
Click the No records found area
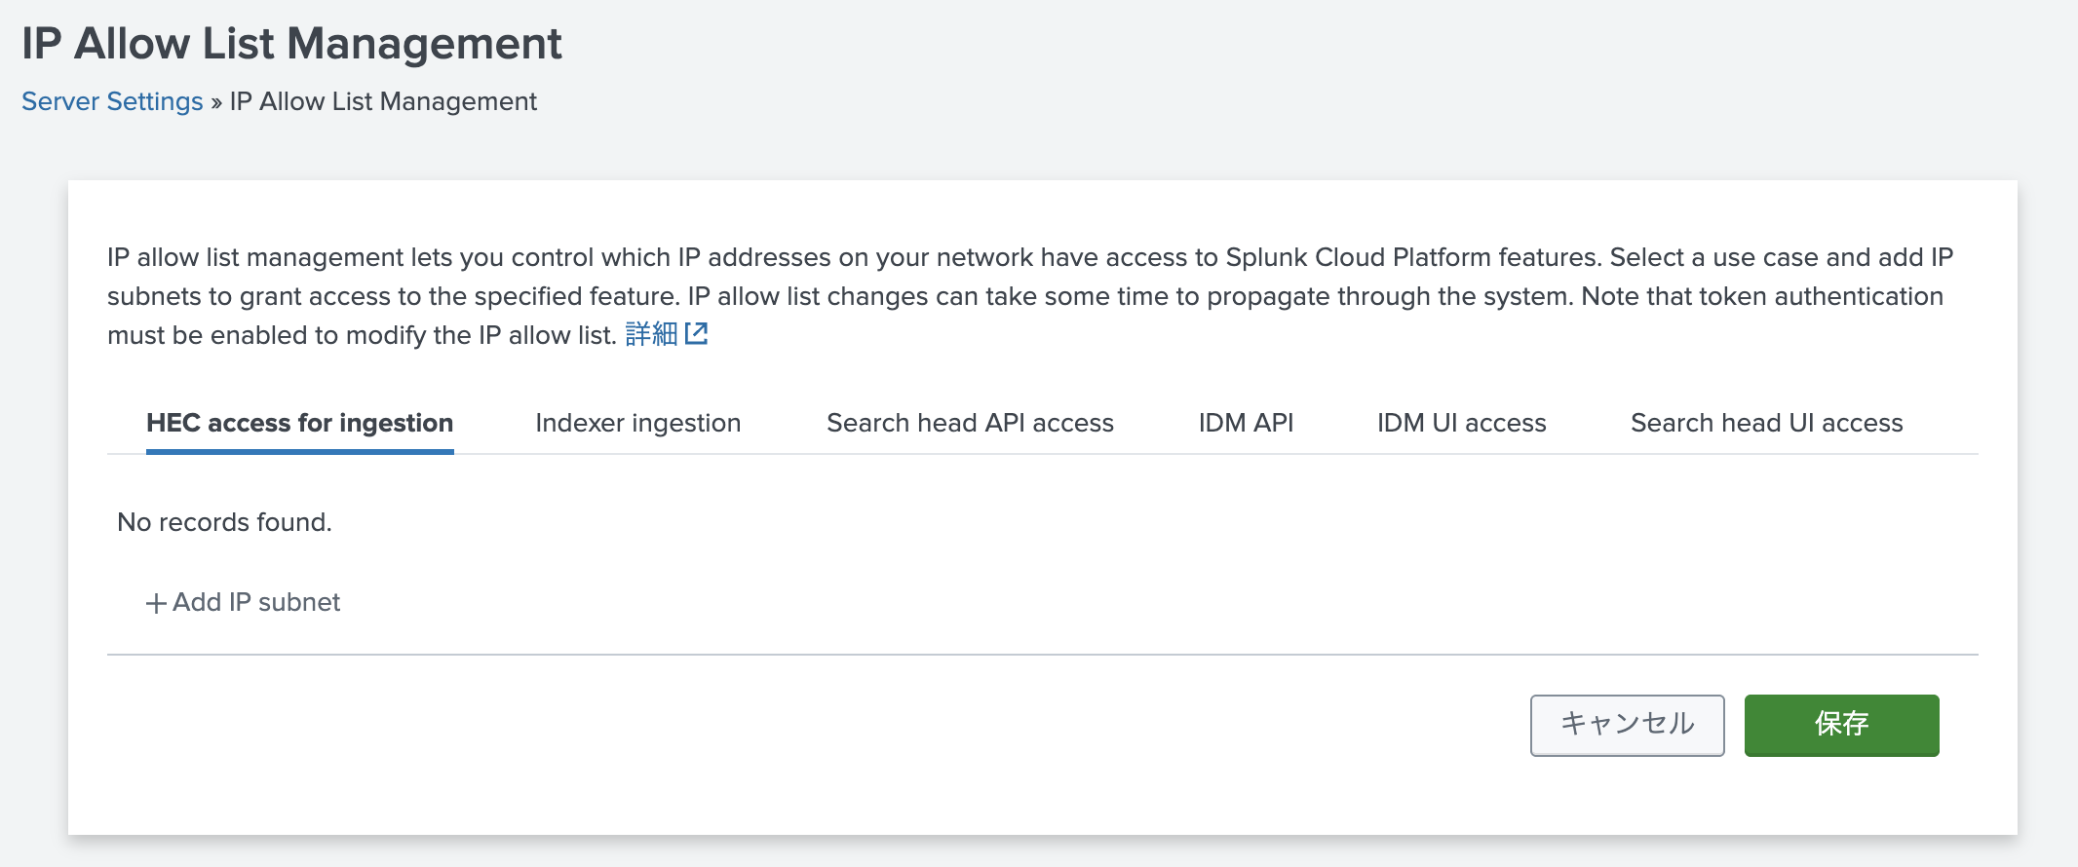pos(224,522)
